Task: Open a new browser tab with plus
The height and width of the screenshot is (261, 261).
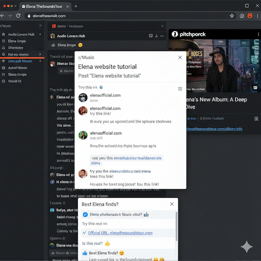Action: tap(76, 6)
